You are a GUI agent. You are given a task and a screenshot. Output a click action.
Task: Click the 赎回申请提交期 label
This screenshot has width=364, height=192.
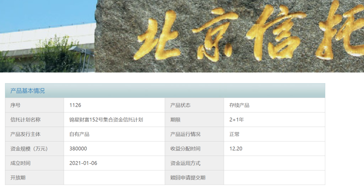tap(188, 178)
